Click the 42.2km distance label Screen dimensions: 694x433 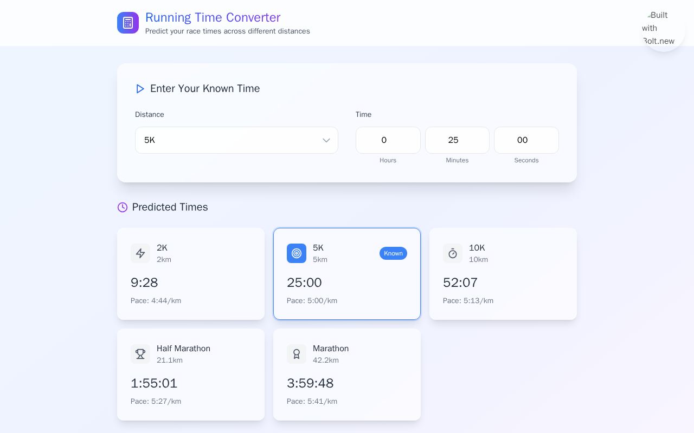[x=326, y=360]
